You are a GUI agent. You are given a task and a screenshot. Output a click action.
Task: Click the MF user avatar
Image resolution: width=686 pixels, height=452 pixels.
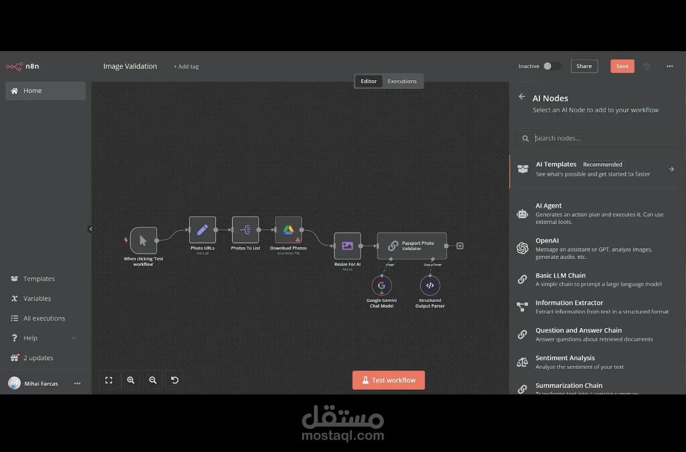[15, 383]
